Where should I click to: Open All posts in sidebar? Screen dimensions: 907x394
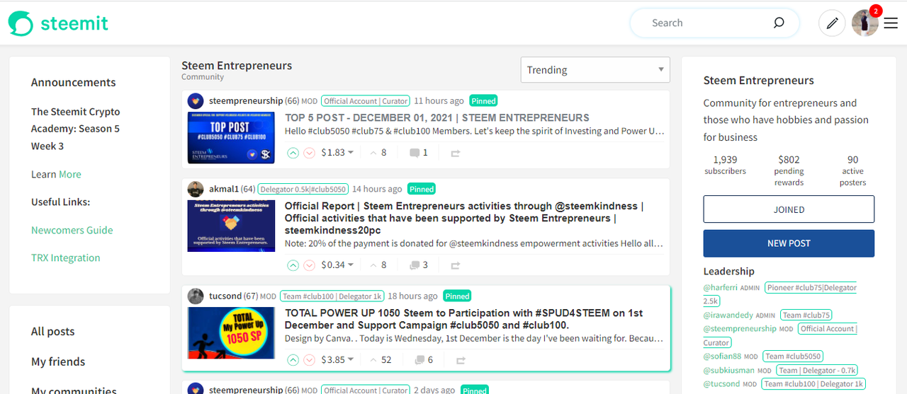(x=52, y=332)
